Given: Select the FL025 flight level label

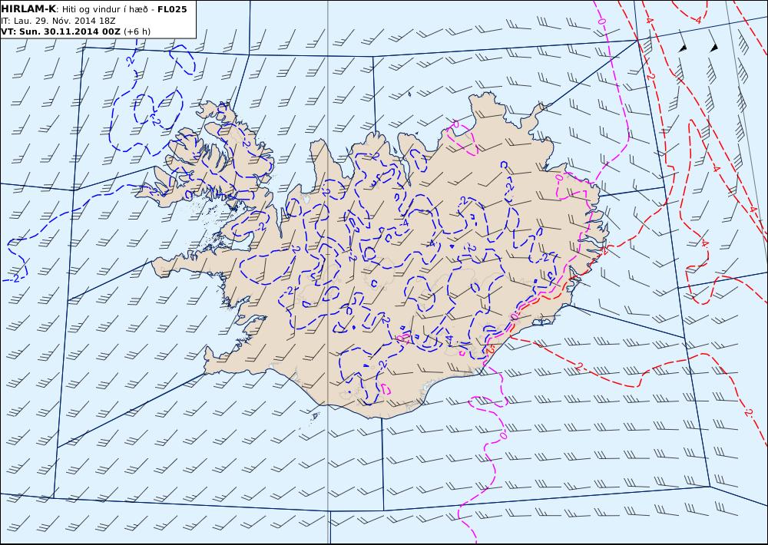Looking at the screenshot, I should 172,9.
